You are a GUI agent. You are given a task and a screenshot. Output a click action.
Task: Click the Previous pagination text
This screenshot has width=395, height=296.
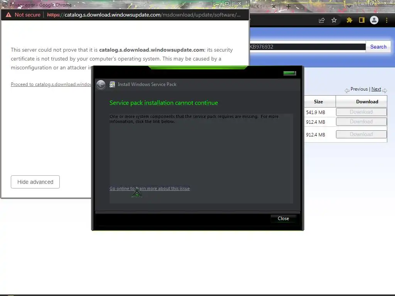pos(359,89)
